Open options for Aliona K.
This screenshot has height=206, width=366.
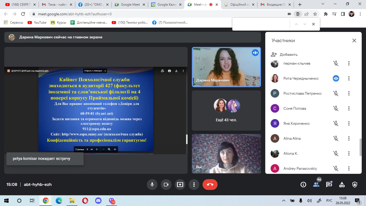click(x=349, y=153)
